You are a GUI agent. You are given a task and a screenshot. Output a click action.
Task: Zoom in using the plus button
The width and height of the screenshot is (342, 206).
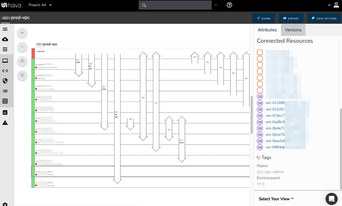point(22,33)
